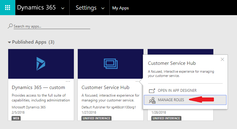This screenshot has width=237, height=129.
Task: Click the Customer Service Hub tile banner icon
Action: 110,63
